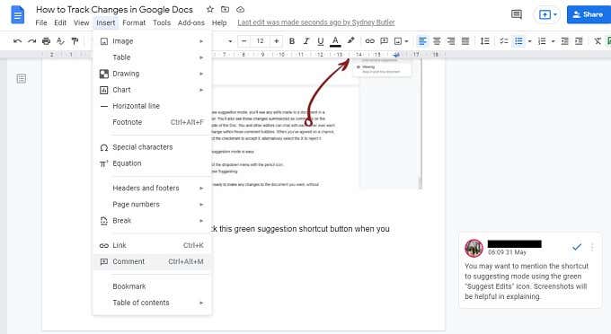
Task: Toggle bold formatting
Action: click(291, 41)
